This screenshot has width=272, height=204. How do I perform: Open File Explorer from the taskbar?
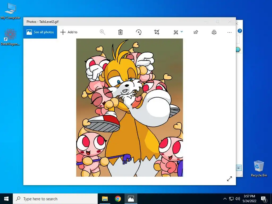pos(105,199)
